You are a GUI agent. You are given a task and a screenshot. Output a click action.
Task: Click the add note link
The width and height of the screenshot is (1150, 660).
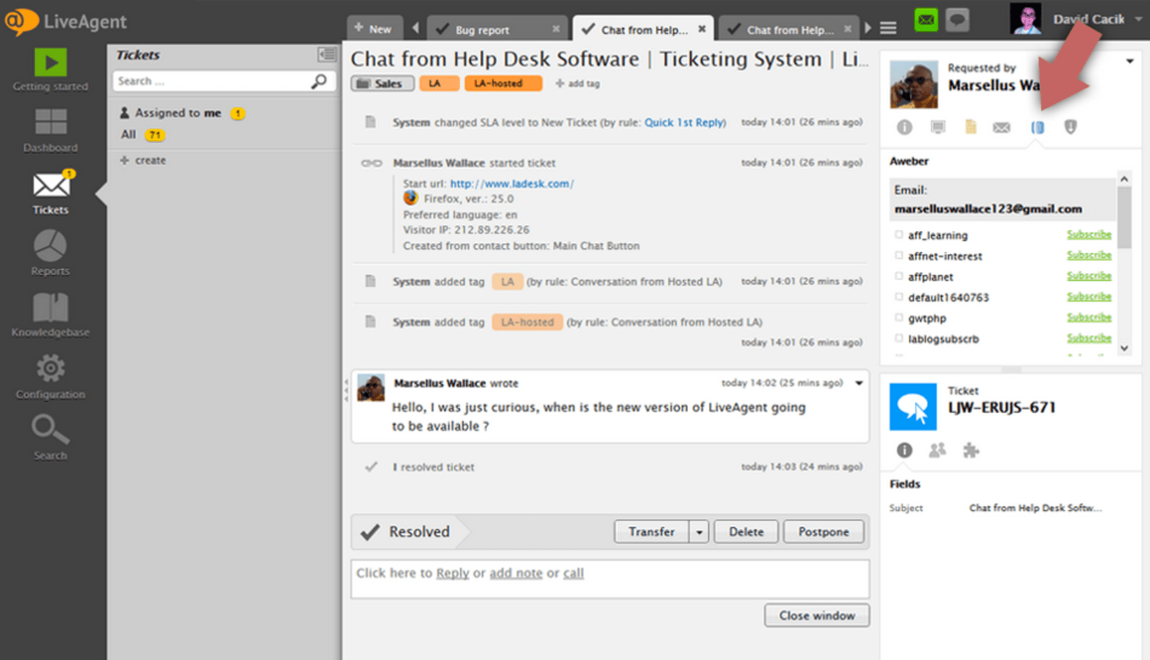516,574
